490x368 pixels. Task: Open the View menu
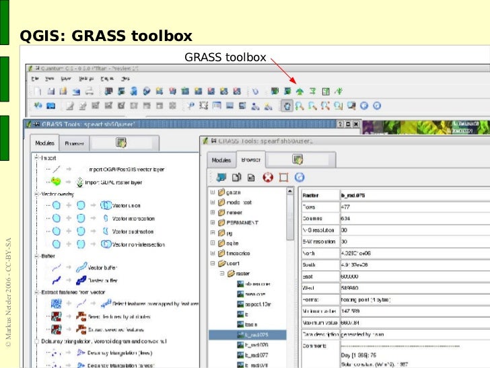point(49,79)
